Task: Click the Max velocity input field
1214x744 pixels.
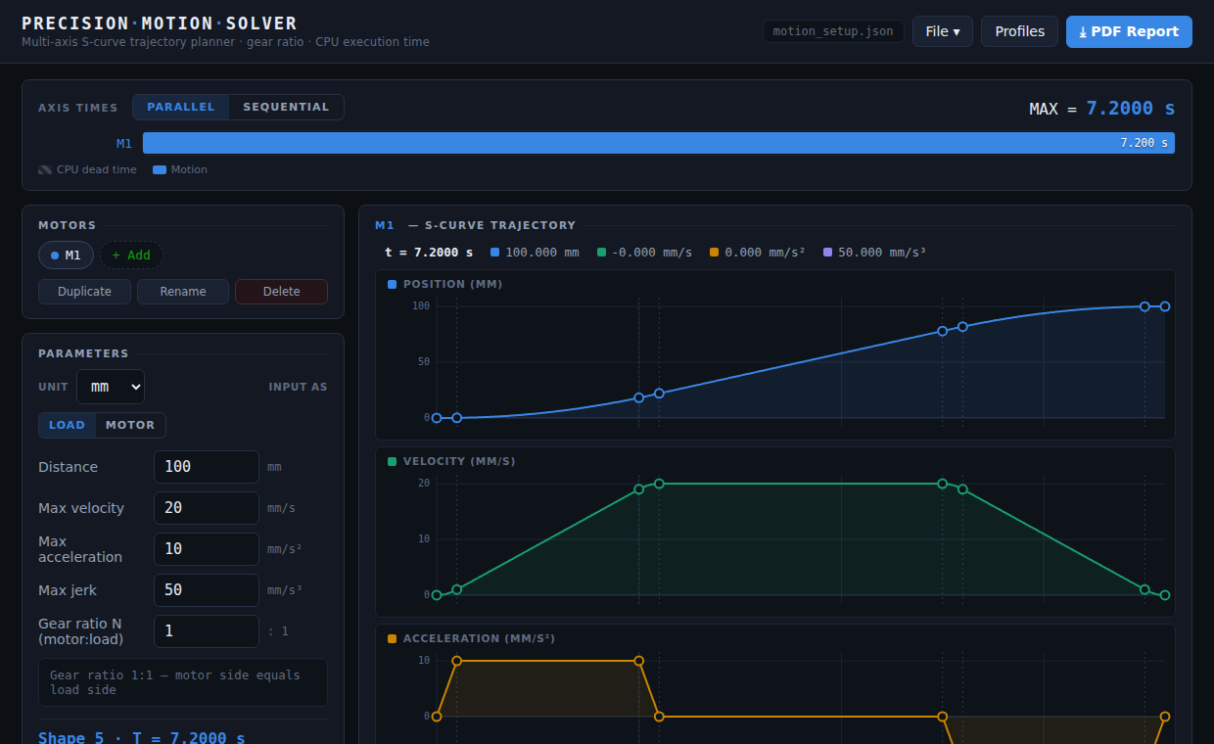Action: click(x=207, y=508)
